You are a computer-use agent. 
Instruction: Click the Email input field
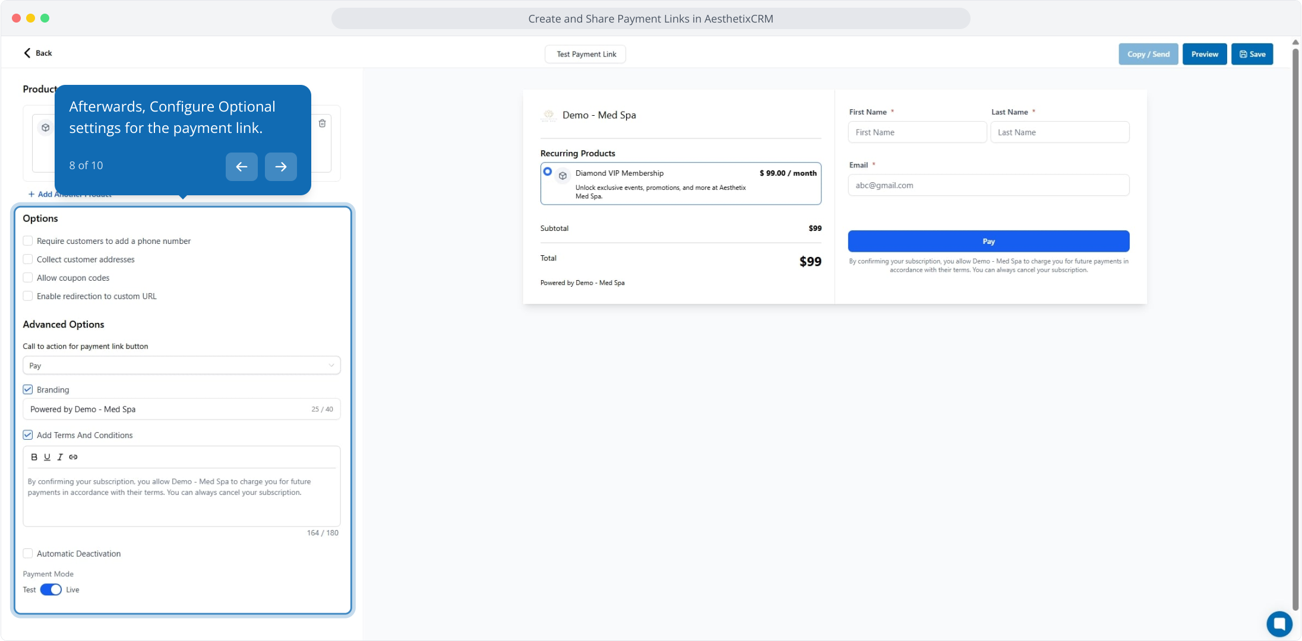[x=988, y=185]
